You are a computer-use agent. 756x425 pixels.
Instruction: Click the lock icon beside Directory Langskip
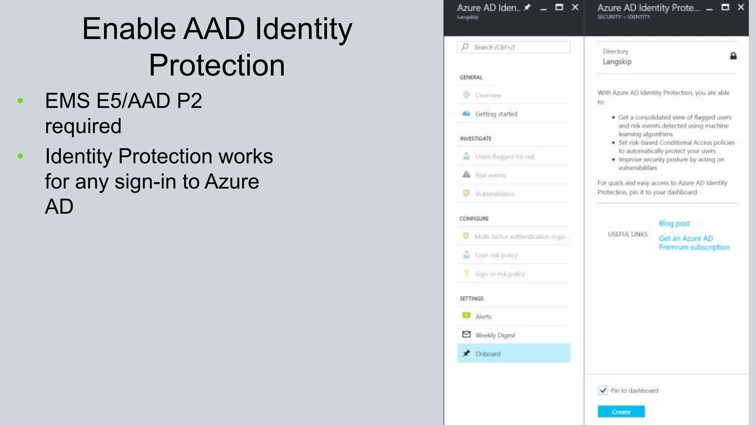point(733,56)
